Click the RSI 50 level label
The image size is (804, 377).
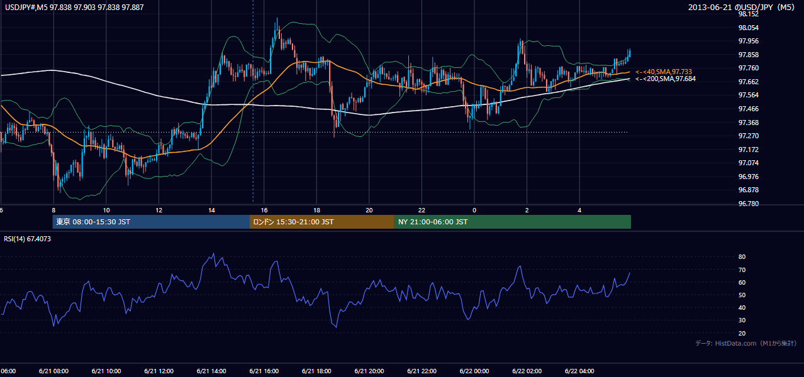742,295
